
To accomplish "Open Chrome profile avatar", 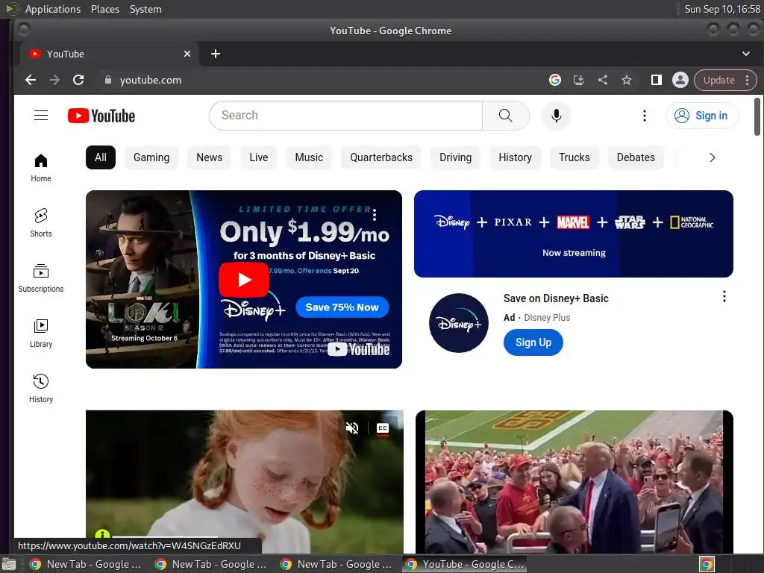I will [x=680, y=80].
